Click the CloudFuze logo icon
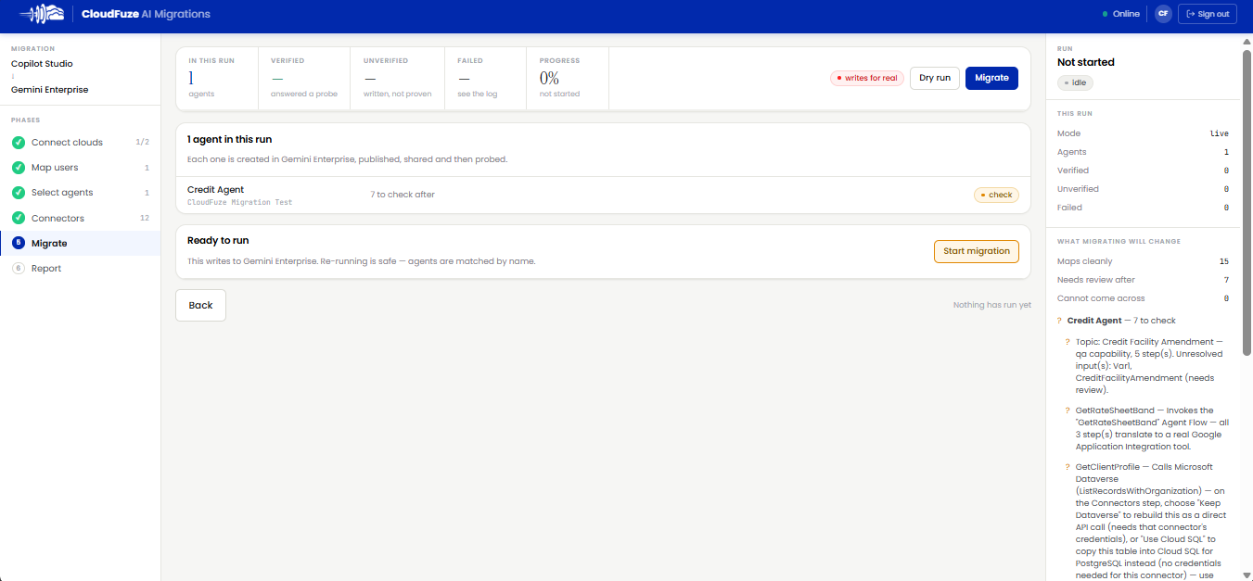Screen dimensions: 1253x581 (x=42, y=14)
